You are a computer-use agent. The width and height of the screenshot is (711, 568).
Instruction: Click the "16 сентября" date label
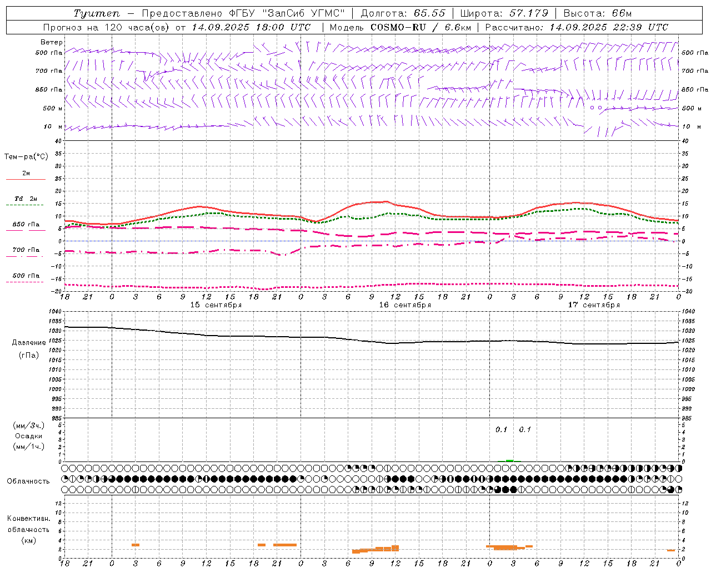pos(405,305)
